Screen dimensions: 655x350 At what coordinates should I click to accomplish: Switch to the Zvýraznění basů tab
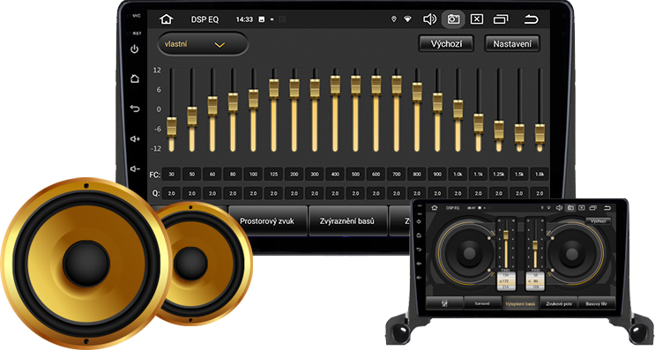347,221
